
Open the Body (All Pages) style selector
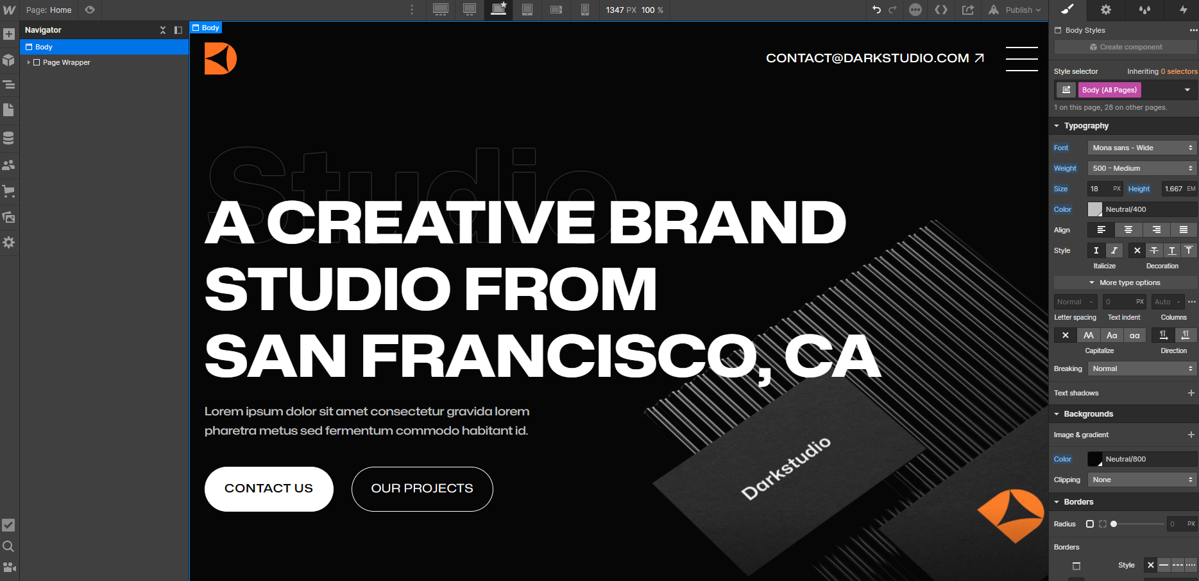pyautogui.click(x=1109, y=89)
